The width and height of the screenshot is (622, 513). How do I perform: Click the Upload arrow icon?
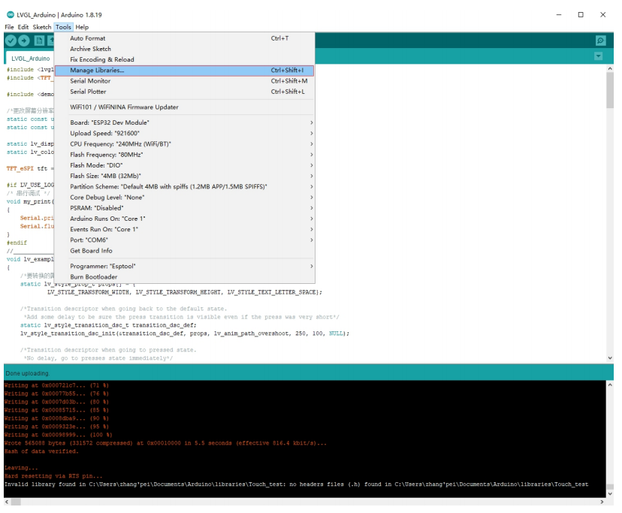click(24, 41)
